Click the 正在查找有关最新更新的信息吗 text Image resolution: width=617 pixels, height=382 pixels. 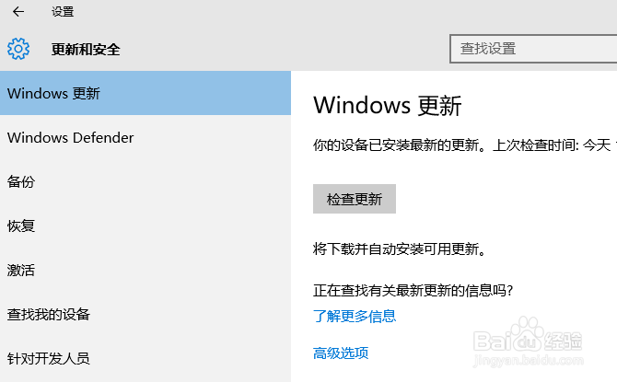pyautogui.click(x=413, y=291)
